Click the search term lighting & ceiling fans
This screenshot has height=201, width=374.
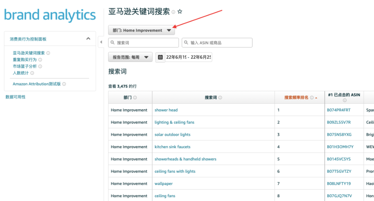tap(174, 122)
